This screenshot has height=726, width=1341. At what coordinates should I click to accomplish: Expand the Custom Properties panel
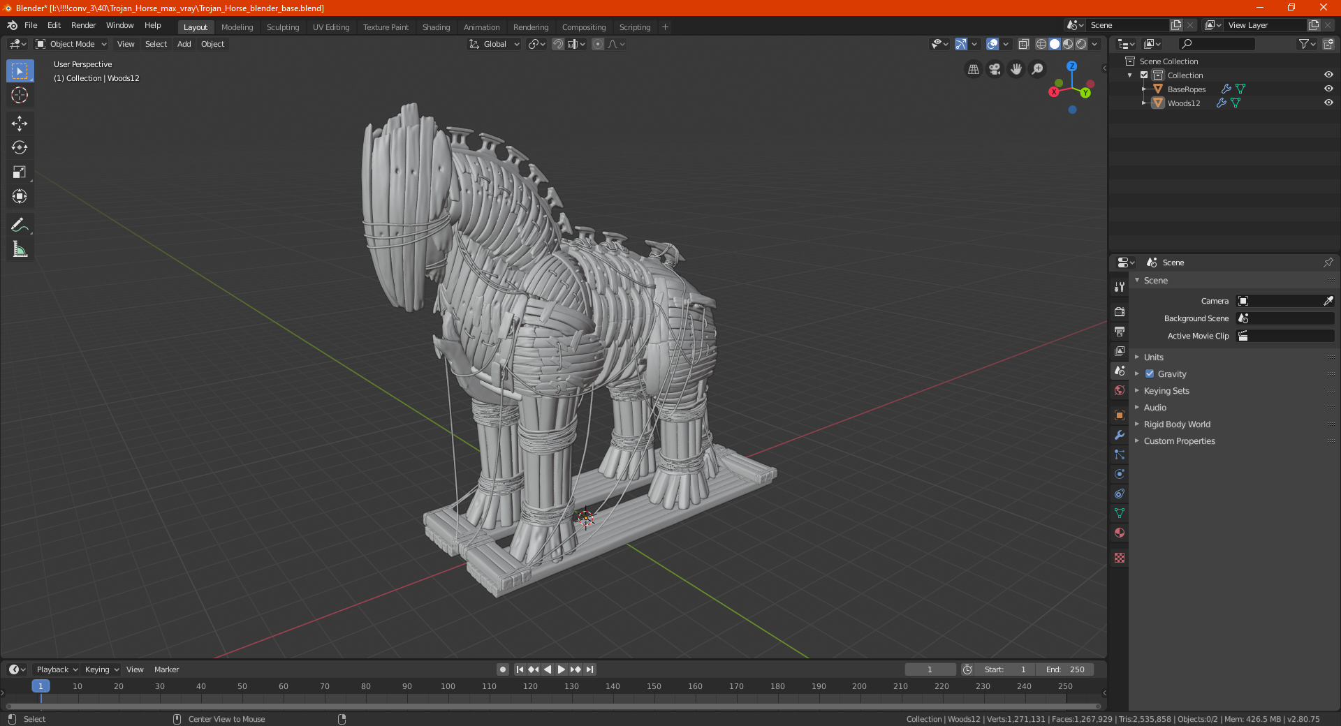[x=1179, y=440]
